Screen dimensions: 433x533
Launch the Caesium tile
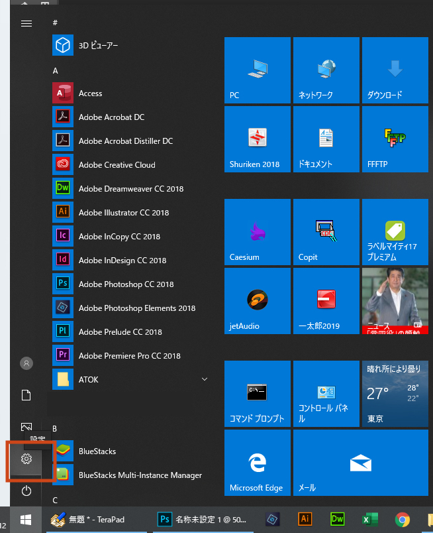pos(258,232)
